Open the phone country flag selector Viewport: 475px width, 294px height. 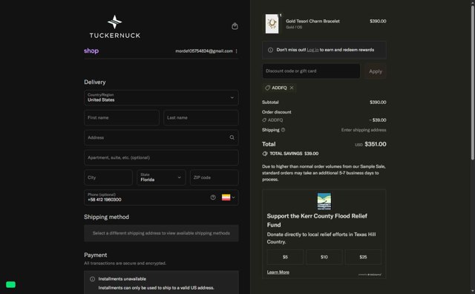[x=228, y=197]
